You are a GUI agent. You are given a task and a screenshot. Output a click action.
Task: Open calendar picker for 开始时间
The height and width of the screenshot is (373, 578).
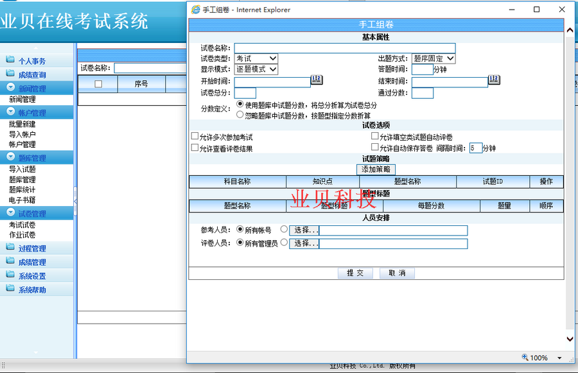click(317, 80)
